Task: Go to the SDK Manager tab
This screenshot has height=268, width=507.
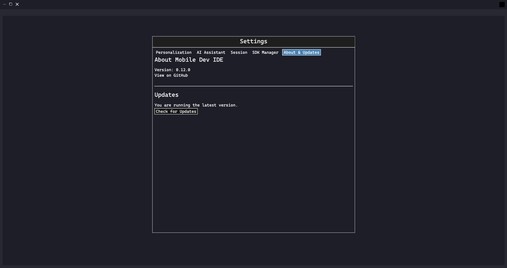Action: [265, 52]
